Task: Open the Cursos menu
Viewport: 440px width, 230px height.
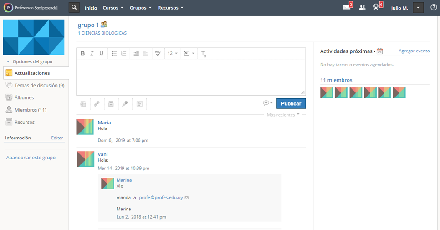Action: click(x=113, y=8)
